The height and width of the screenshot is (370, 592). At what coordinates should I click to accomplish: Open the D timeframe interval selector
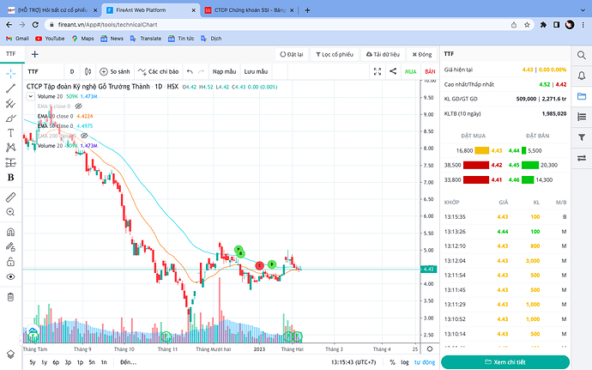(72, 71)
